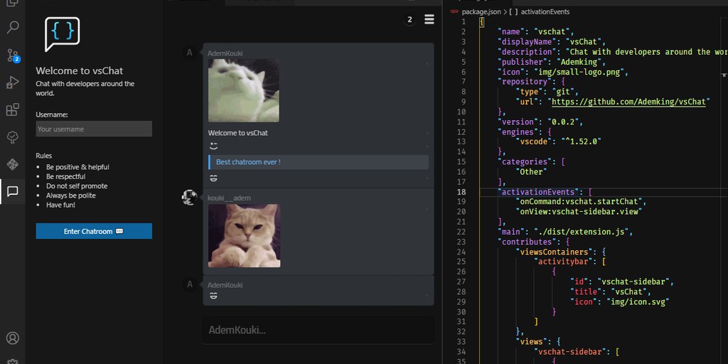Image resolution: width=728 pixels, height=364 pixels.
Task: Collapse viewsContainers object at line 24
Action: tap(474, 252)
